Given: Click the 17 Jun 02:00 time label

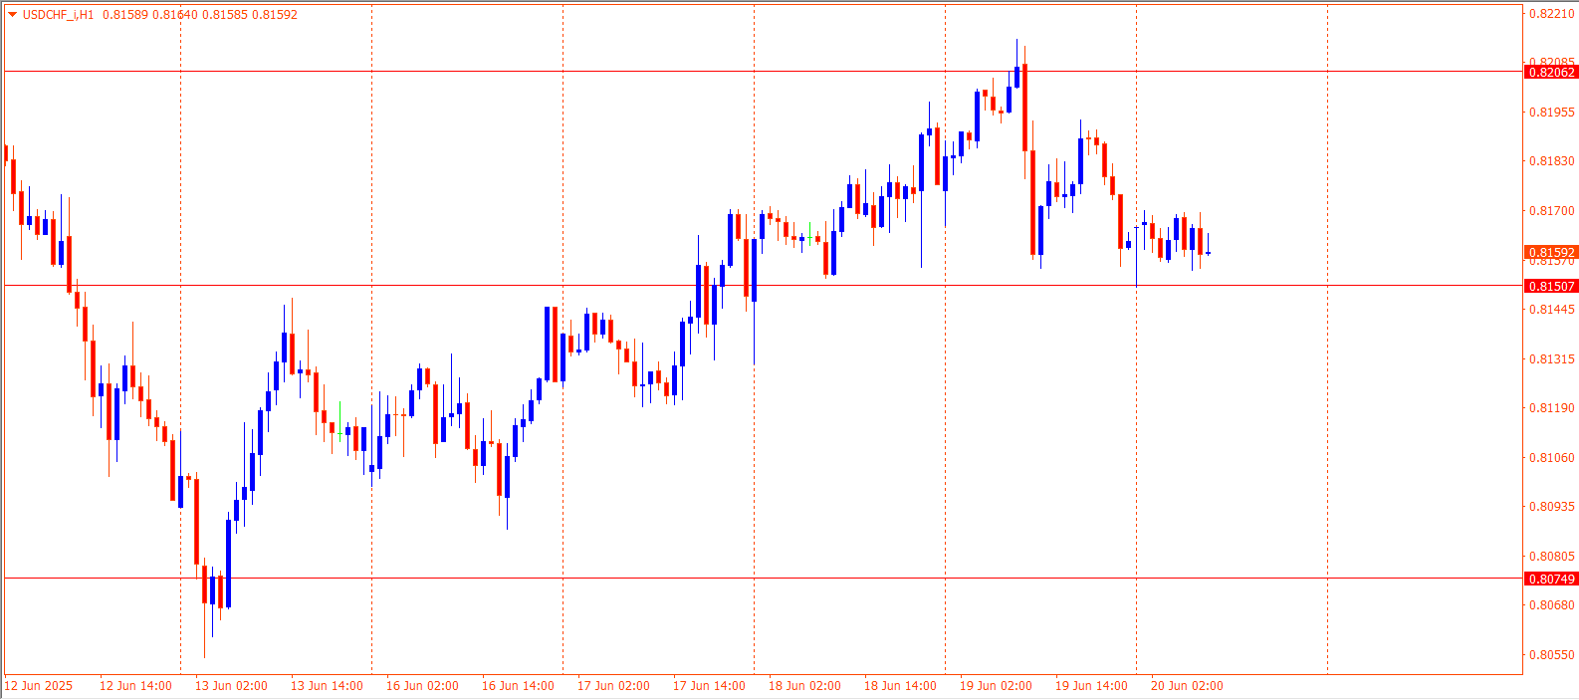Looking at the screenshot, I should pyautogui.click(x=613, y=686).
